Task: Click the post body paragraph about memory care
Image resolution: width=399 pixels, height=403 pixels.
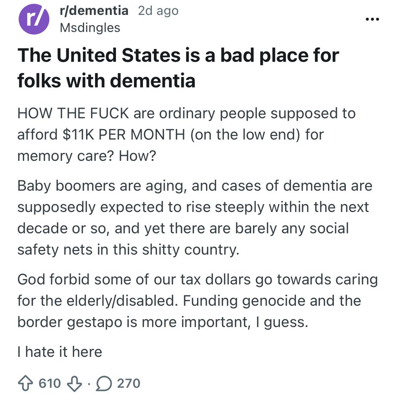Action: pos(186,134)
